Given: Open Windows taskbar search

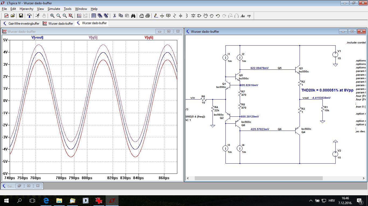Looking at the screenshot, I should [19, 200].
